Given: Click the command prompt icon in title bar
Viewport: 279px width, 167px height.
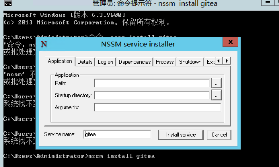Looking at the screenshot, I should click(8, 3).
